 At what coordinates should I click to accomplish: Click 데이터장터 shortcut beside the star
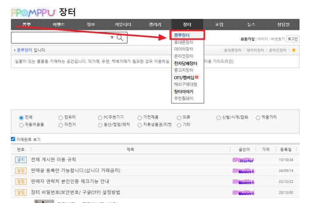[x=255, y=50]
